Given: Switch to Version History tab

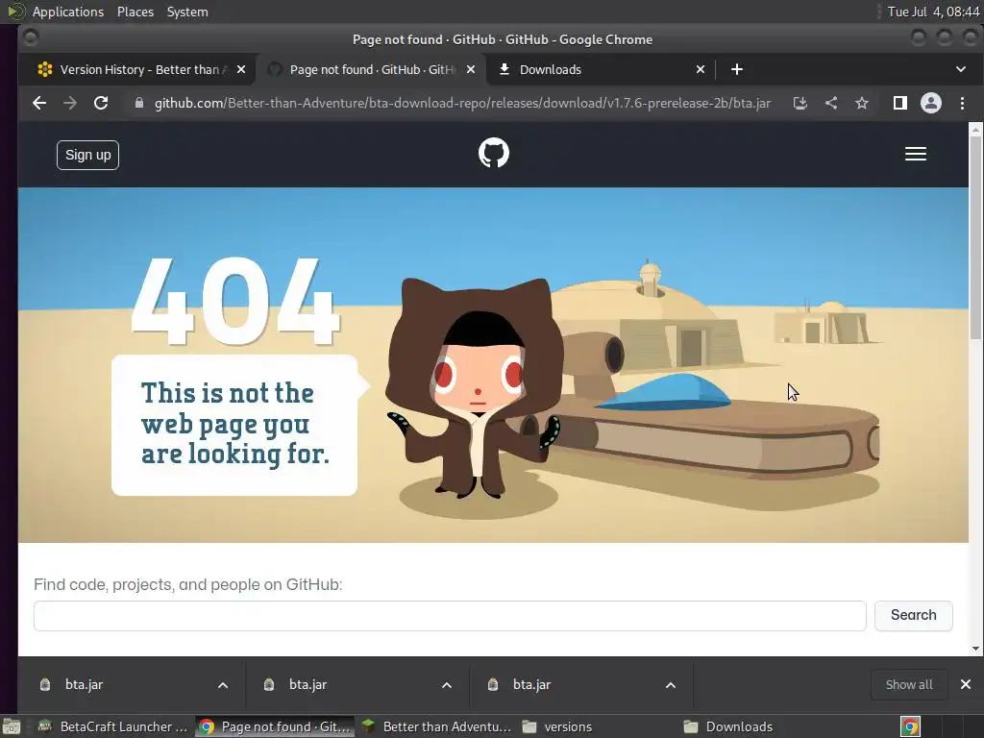Looking at the screenshot, I should pos(138,69).
